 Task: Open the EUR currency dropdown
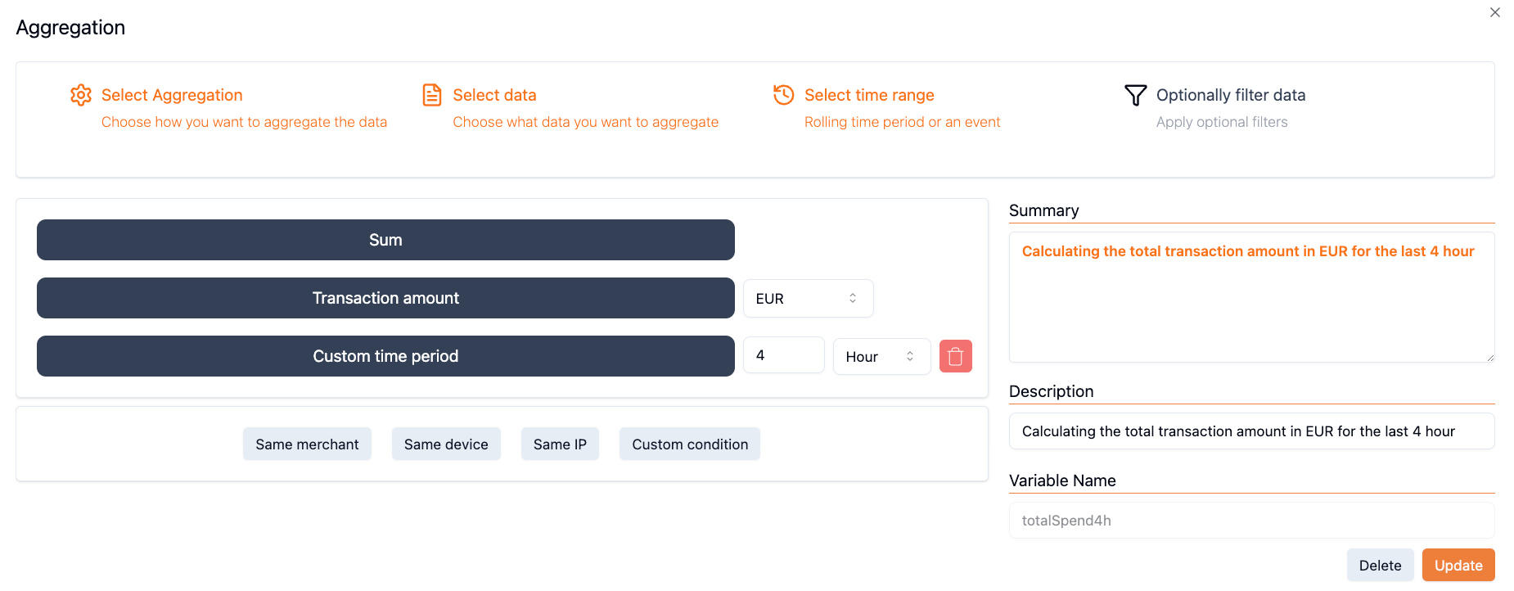point(807,299)
